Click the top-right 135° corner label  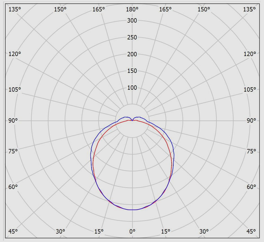249,9
